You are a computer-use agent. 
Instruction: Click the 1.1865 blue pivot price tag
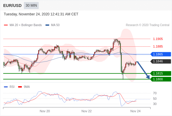(x=161, y=54)
